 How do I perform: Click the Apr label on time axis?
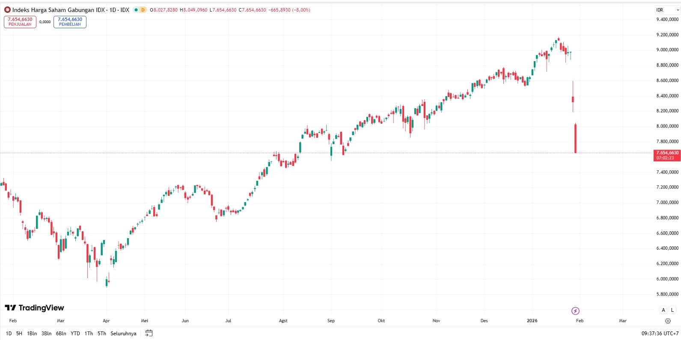pyautogui.click(x=106, y=321)
